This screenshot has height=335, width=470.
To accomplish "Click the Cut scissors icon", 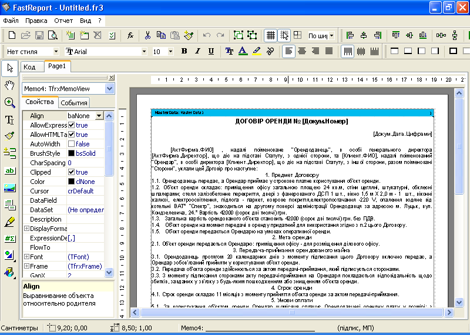I will 148,35.
